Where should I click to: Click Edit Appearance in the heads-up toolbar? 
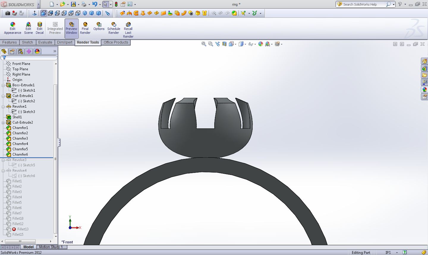[261, 44]
